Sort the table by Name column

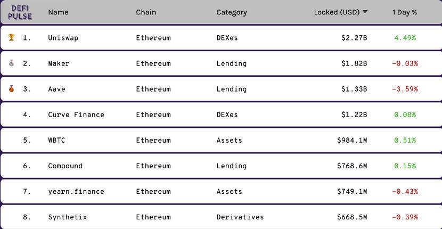[x=58, y=12]
